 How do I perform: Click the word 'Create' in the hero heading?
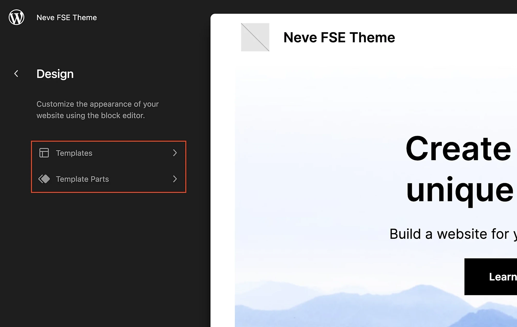(x=458, y=149)
